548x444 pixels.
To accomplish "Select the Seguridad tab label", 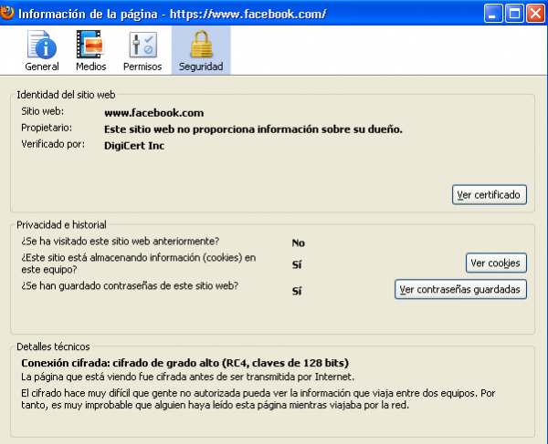I will tap(200, 67).
